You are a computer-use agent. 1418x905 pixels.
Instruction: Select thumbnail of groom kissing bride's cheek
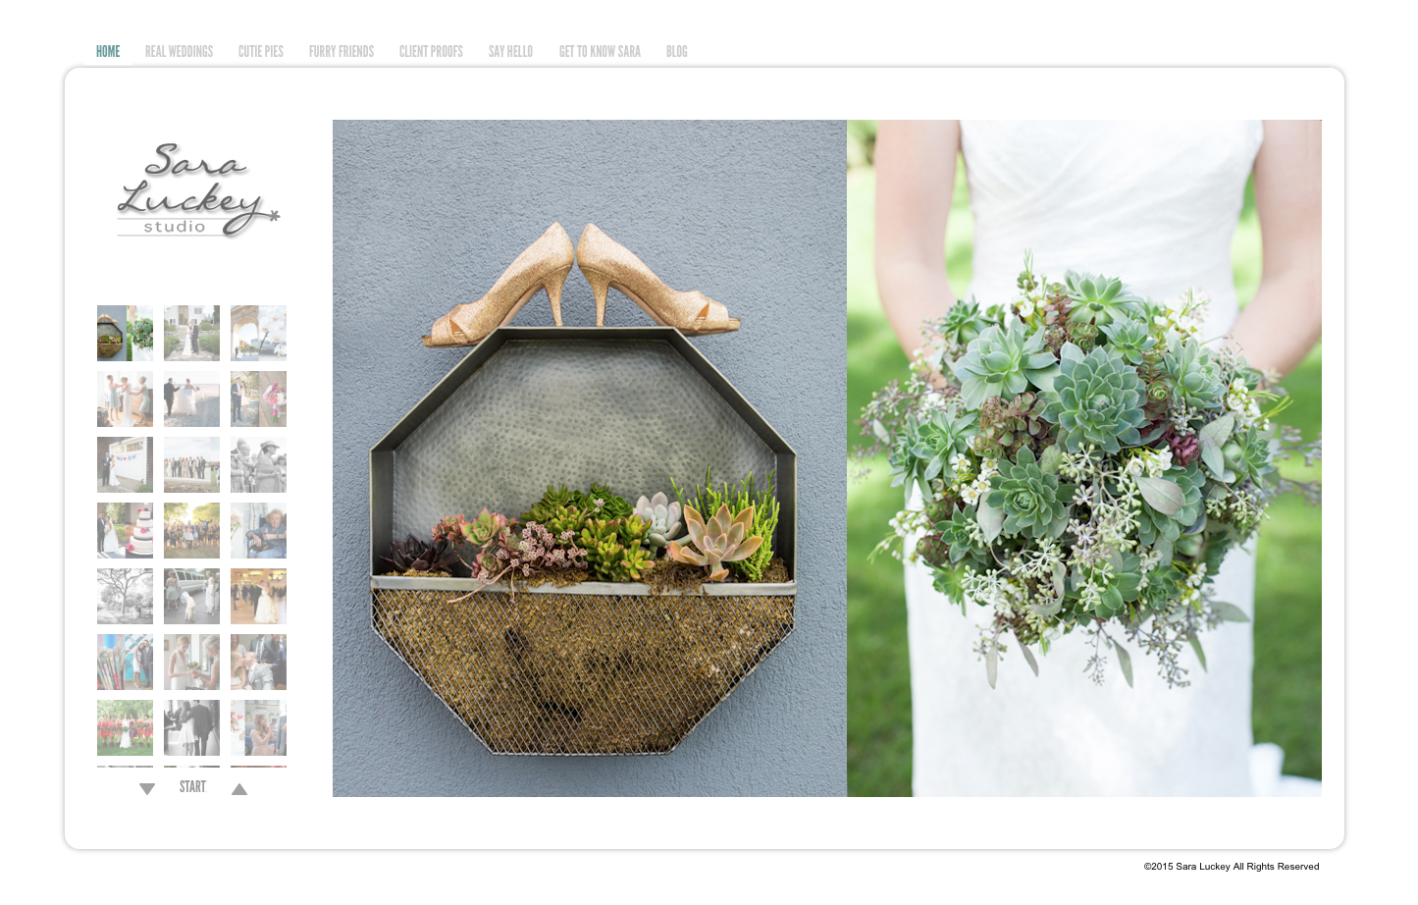pyautogui.click(x=258, y=662)
